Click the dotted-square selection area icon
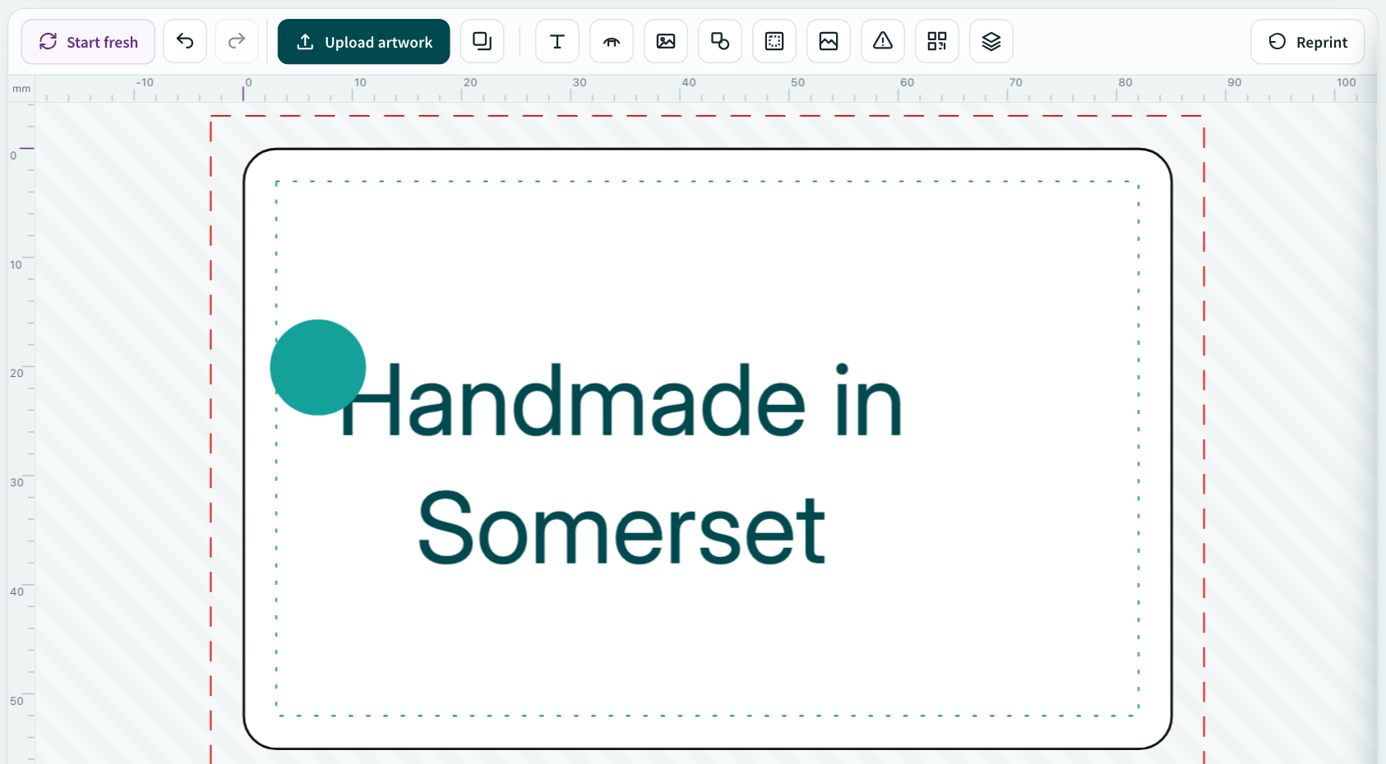 point(774,42)
